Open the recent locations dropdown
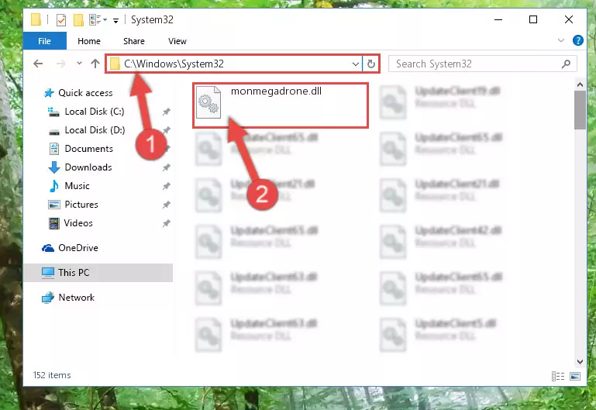Screen dimensions: 596x410 79,64
